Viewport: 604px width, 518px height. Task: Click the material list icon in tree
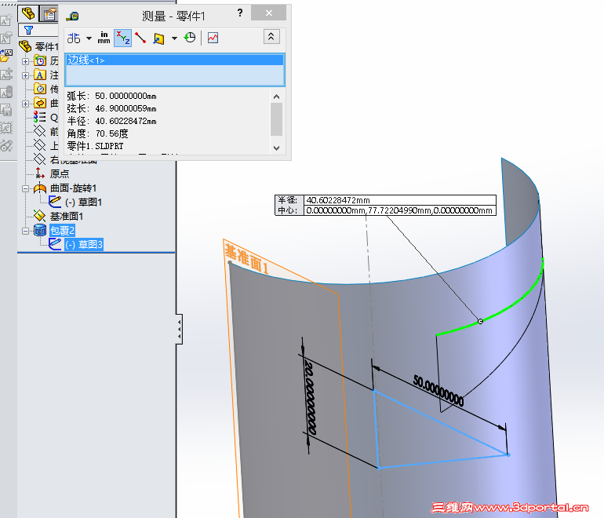tap(39, 117)
